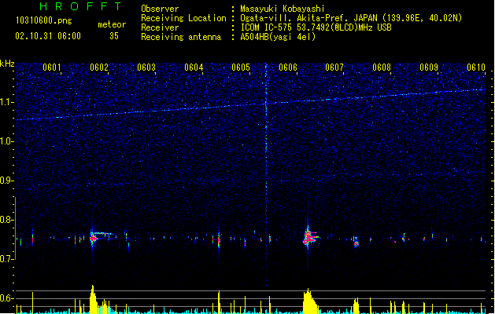This screenshot has height=314, width=495.
Task: Click the 0601 time marker
Action: (x=52, y=68)
